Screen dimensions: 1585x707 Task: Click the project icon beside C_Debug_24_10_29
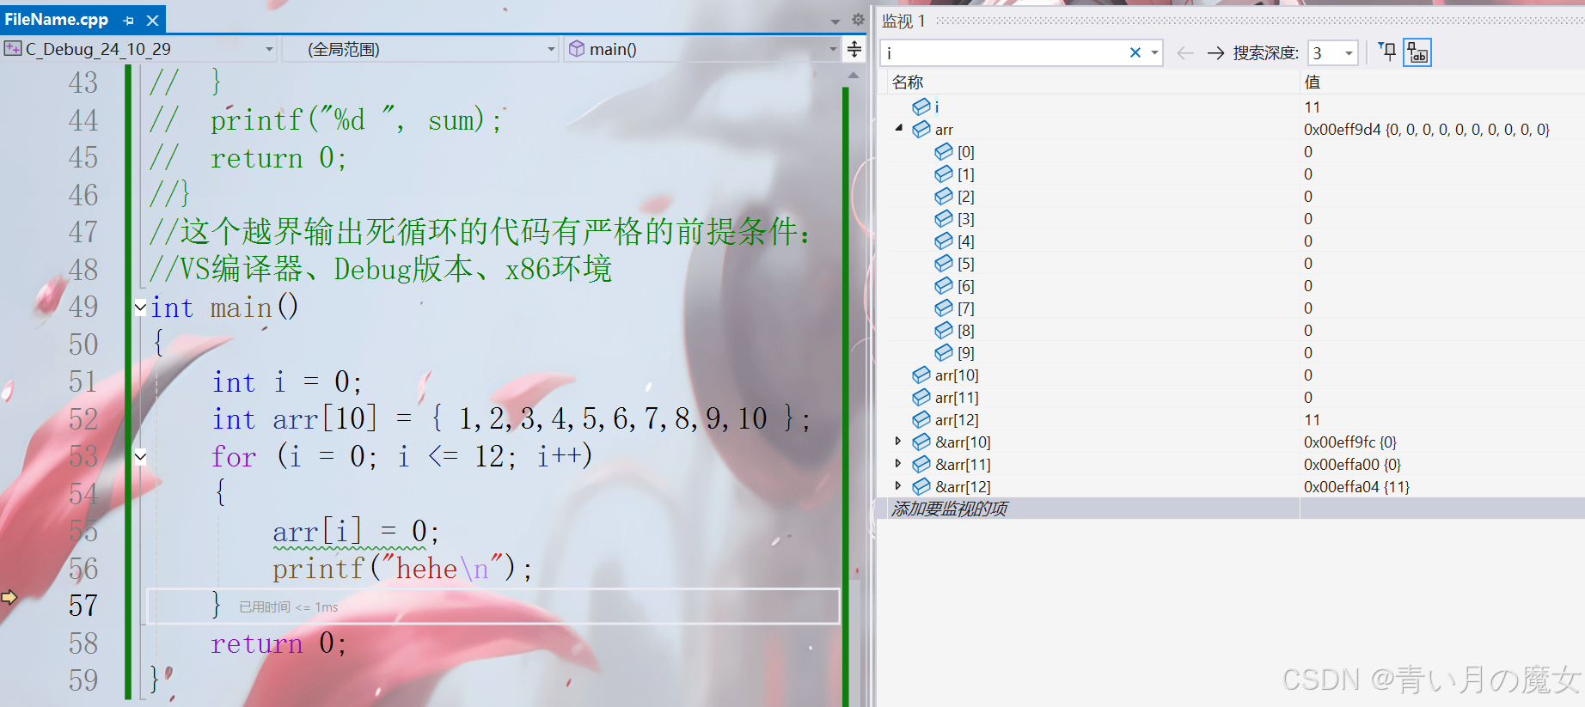coord(12,48)
